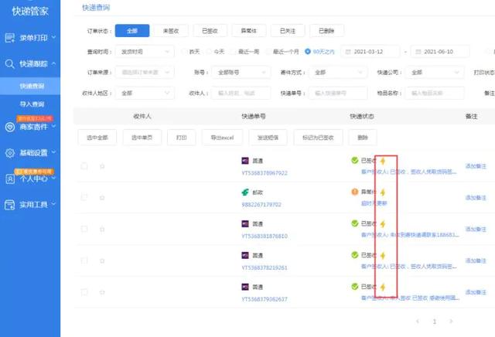
Task: Click into the 收件人 input field
Action: 241,94
